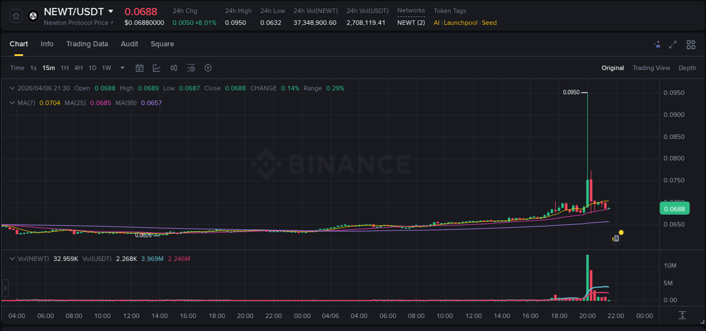Open NEWT/USDT pair selector dropdown arrow
The image size is (706, 331).
[111, 11]
